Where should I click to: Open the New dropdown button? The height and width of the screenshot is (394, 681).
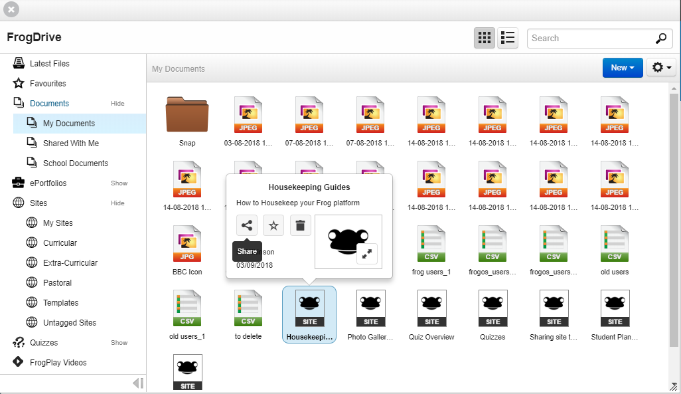(x=623, y=68)
